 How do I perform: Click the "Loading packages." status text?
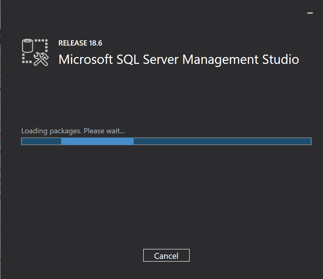[52, 131]
